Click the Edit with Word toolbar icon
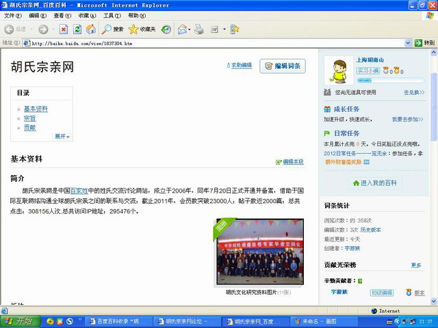This screenshot has height=328, width=438. click(214, 29)
